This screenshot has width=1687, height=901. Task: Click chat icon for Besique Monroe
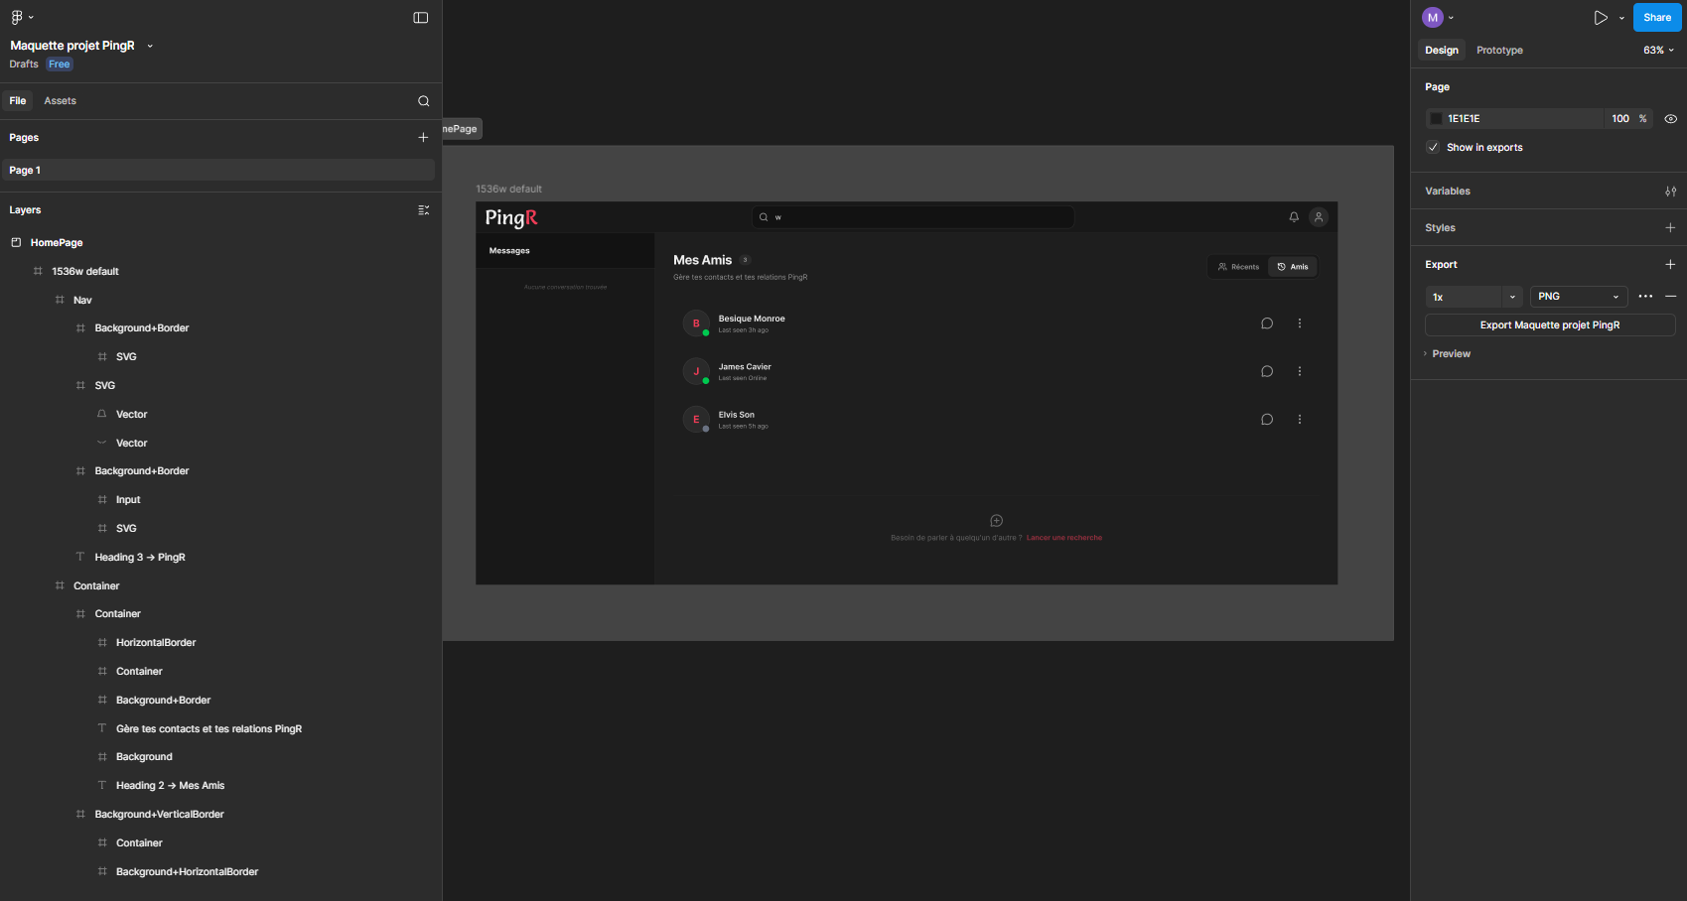[1267, 323]
